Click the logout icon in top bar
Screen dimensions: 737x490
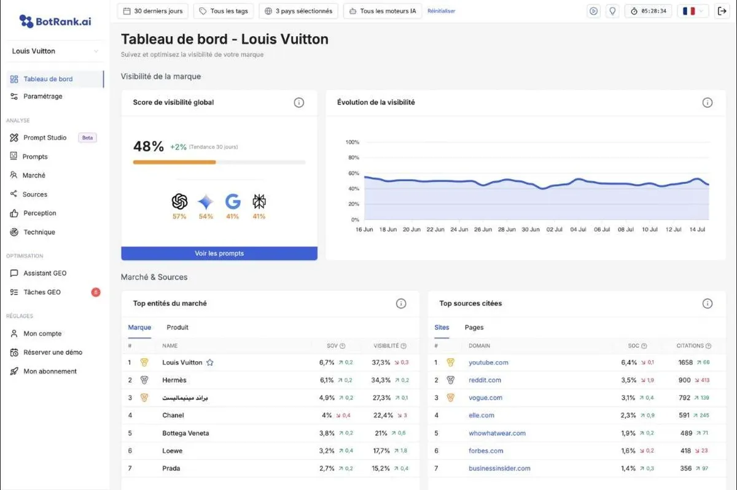pos(722,11)
